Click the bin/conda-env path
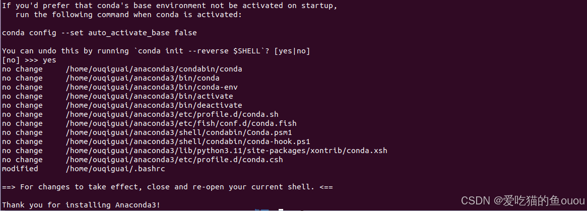This screenshot has height=211, width=587. pyautogui.click(x=152, y=87)
